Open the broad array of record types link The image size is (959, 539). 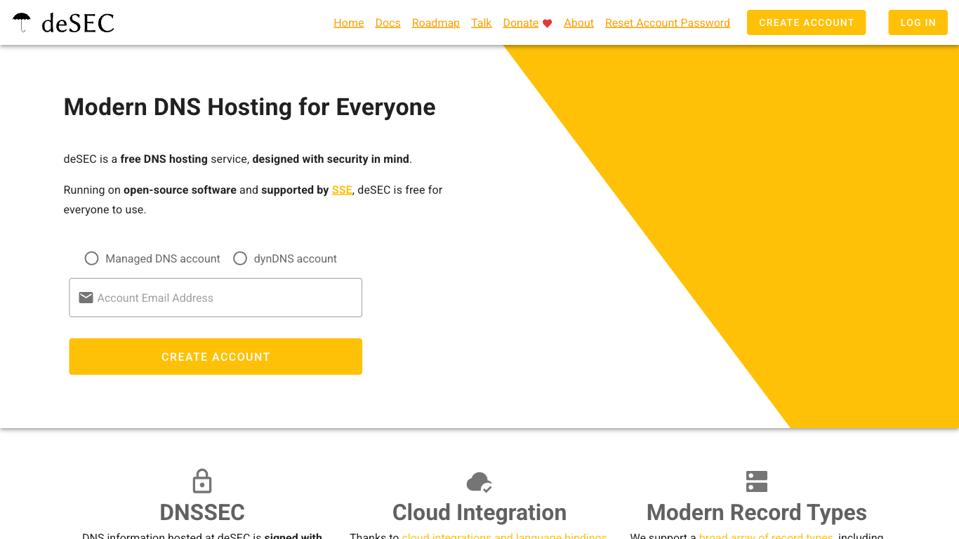766,535
